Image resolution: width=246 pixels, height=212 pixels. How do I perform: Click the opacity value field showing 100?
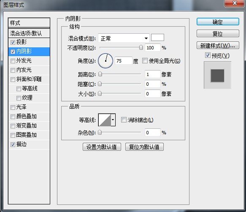tap(153, 48)
